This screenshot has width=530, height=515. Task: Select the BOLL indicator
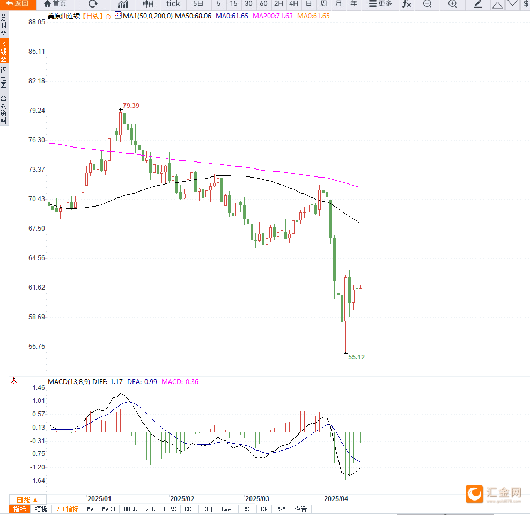pos(130,509)
